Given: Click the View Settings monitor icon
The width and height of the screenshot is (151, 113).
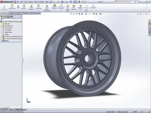Looking at the screenshot, I should (100, 14).
